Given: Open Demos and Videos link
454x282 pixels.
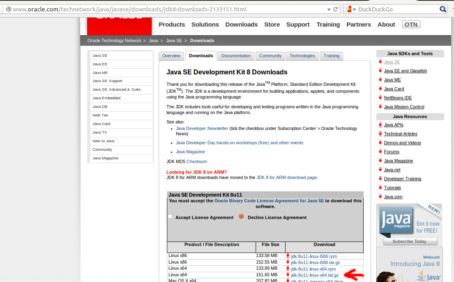Looking at the screenshot, I should coord(402,143).
